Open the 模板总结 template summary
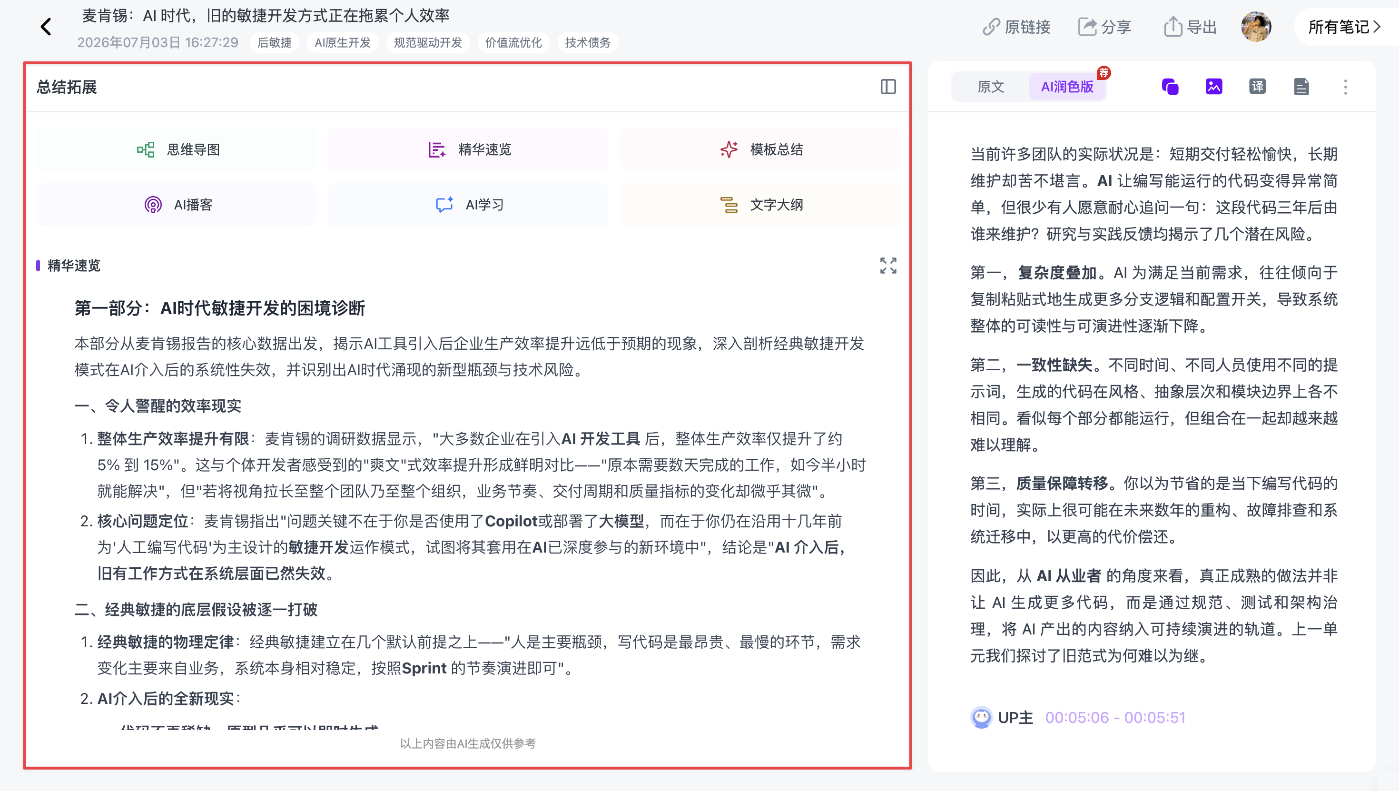1399x791 pixels. coord(759,149)
